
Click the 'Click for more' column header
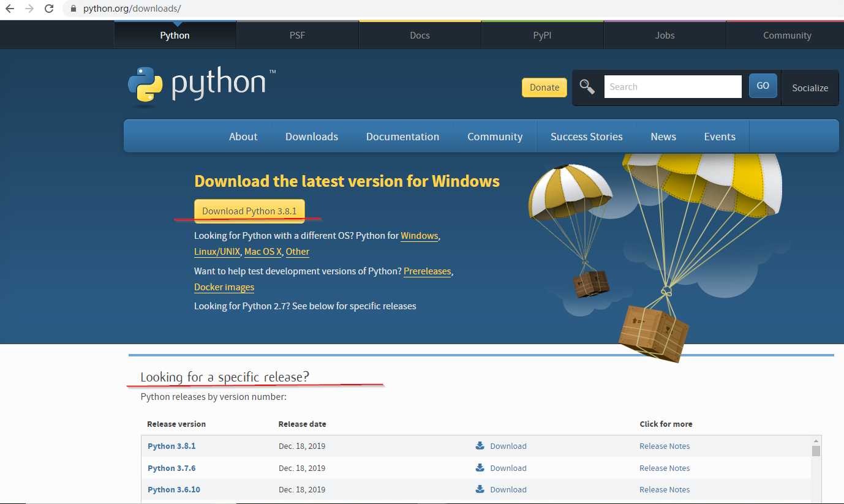666,424
